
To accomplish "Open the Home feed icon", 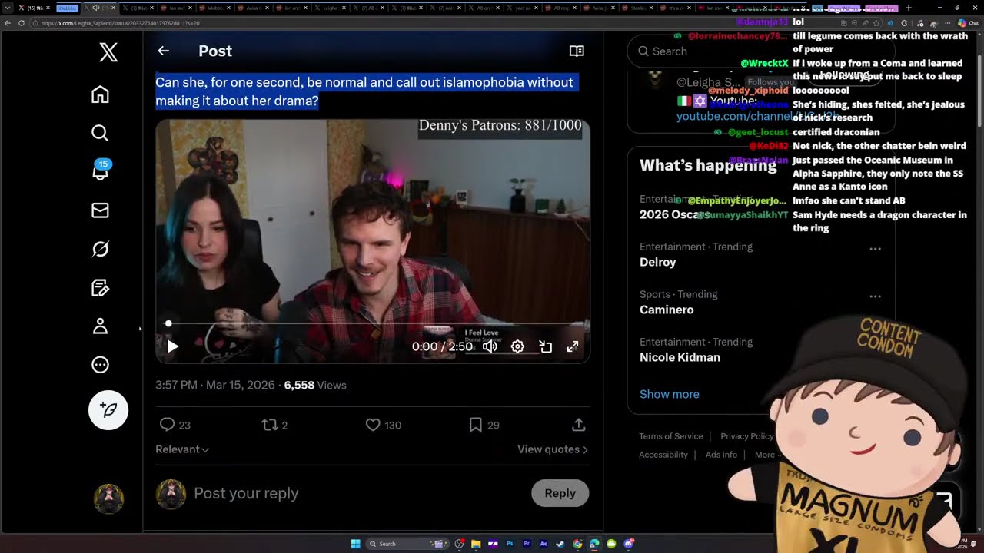I will [100, 94].
